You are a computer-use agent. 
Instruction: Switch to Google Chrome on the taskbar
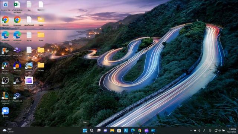[x=140, y=131]
